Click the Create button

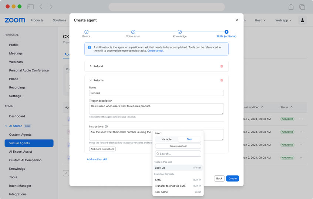[232, 178]
